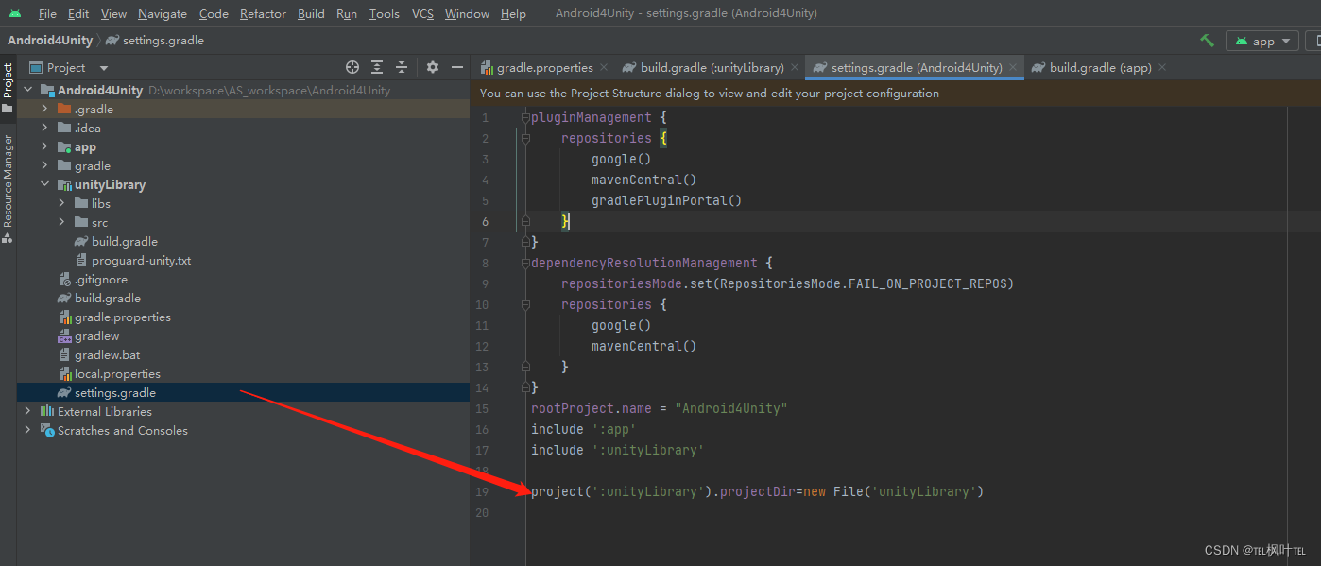This screenshot has height=566, width=1321.
Task: Open the Navigate menu
Action: click(162, 13)
